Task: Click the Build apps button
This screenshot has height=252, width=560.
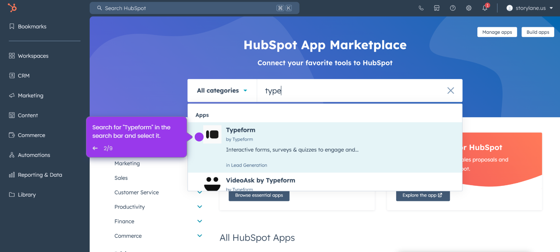Action: click(538, 32)
